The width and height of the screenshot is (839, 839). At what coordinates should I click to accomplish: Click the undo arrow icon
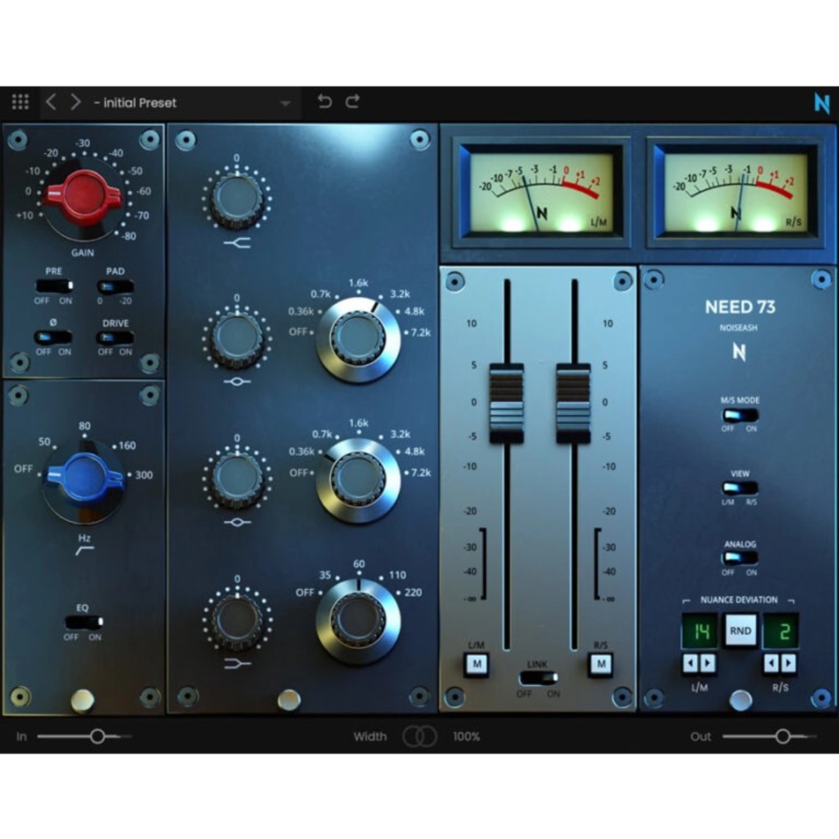[324, 101]
